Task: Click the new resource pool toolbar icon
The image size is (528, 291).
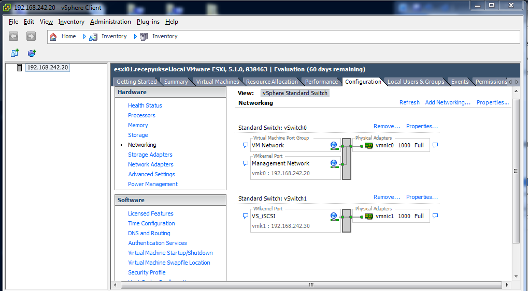Action: tap(32, 53)
